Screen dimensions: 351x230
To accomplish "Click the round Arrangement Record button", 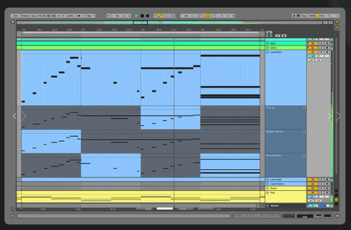I will coord(147,16).
